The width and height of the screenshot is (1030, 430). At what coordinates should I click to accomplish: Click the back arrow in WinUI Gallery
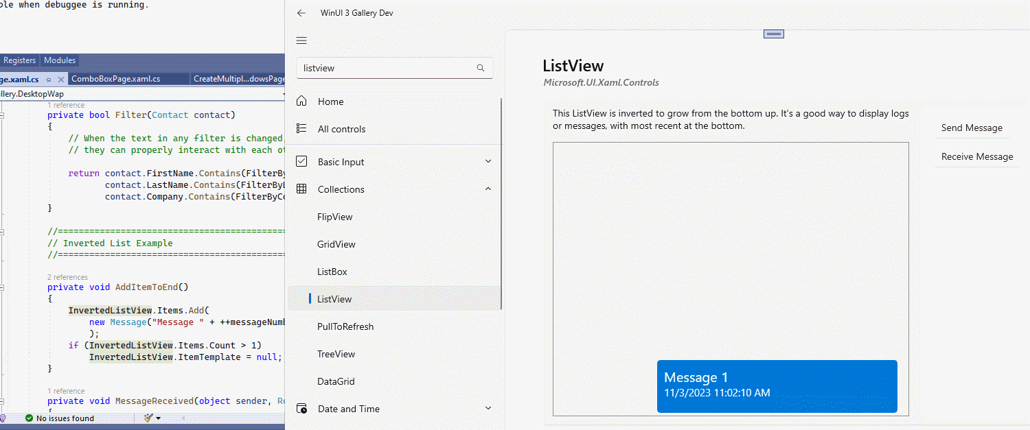click(301, 13)
